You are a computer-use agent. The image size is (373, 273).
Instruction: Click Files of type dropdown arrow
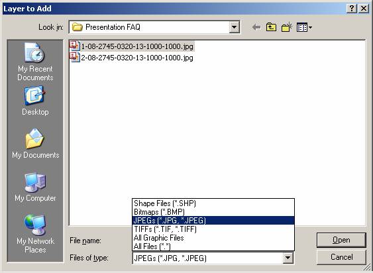(288, 258)
